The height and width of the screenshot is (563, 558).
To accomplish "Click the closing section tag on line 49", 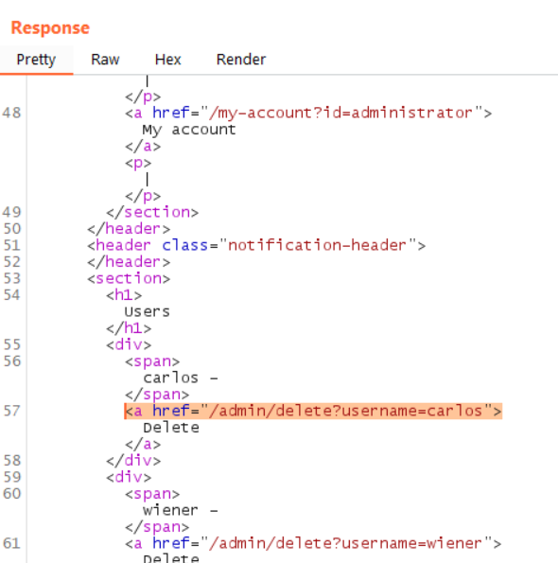I will (152, 213).
